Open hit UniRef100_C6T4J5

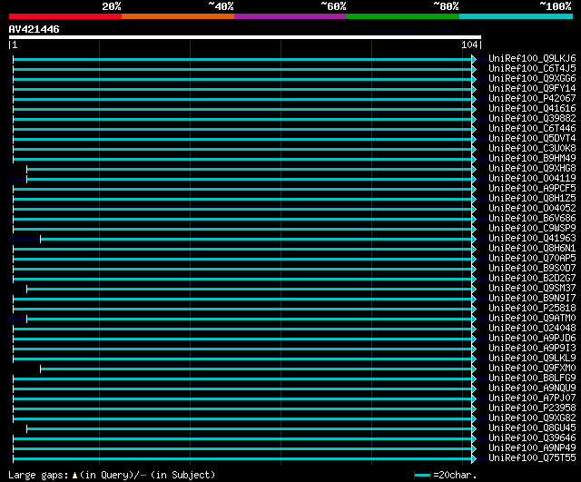point(532,69)
